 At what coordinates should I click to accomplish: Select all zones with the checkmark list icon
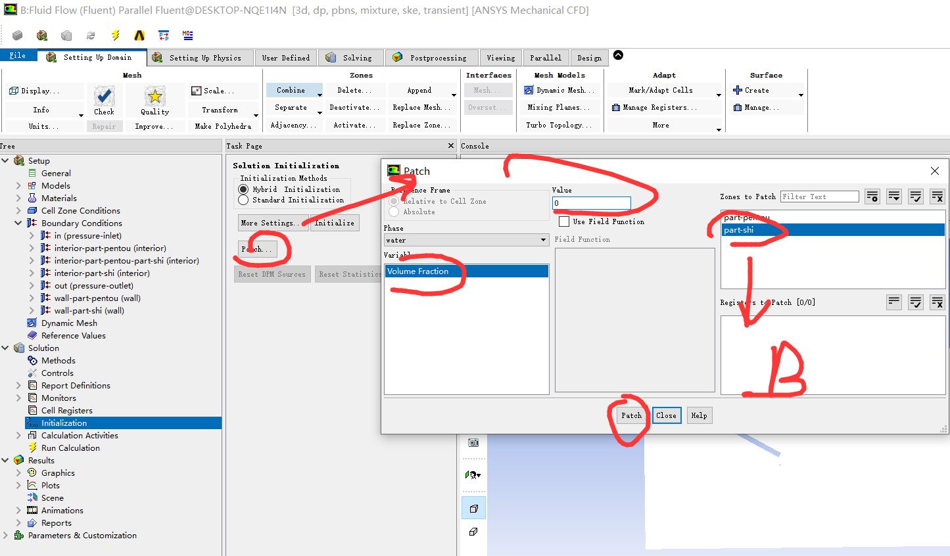click(x=916, y=196)
